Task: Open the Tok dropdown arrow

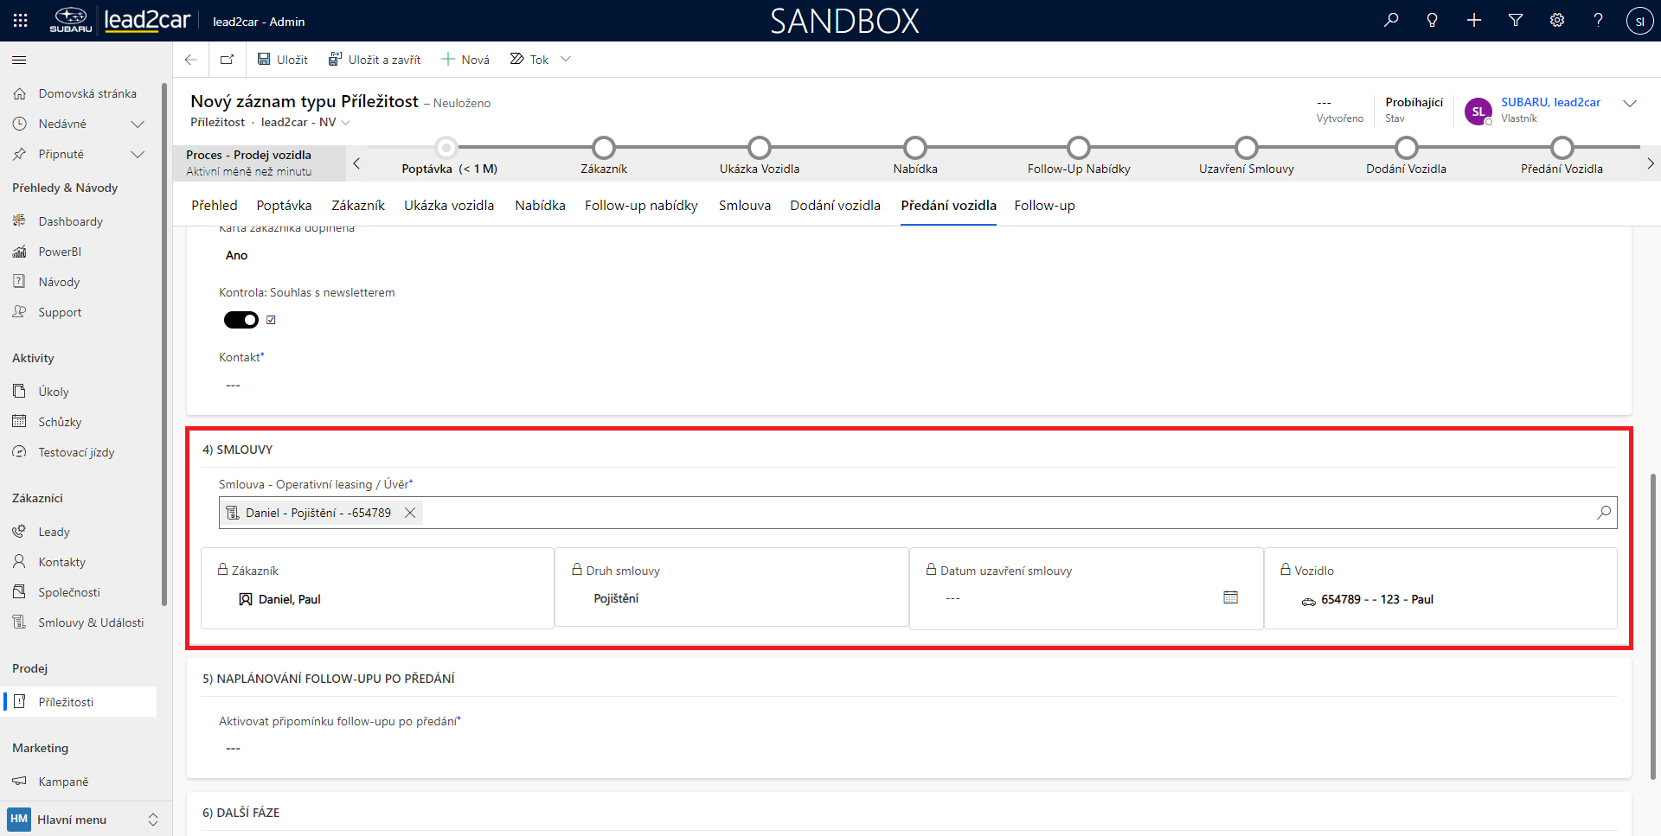Action: 566,60
